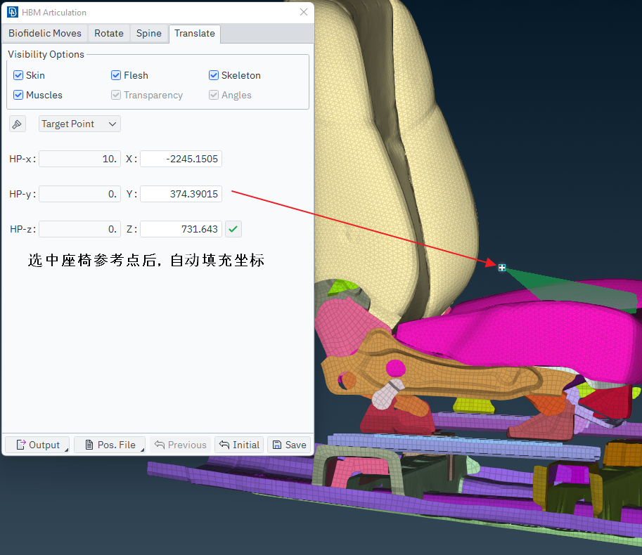Click the HBM Articulation app logo icon

coord(12,12)
